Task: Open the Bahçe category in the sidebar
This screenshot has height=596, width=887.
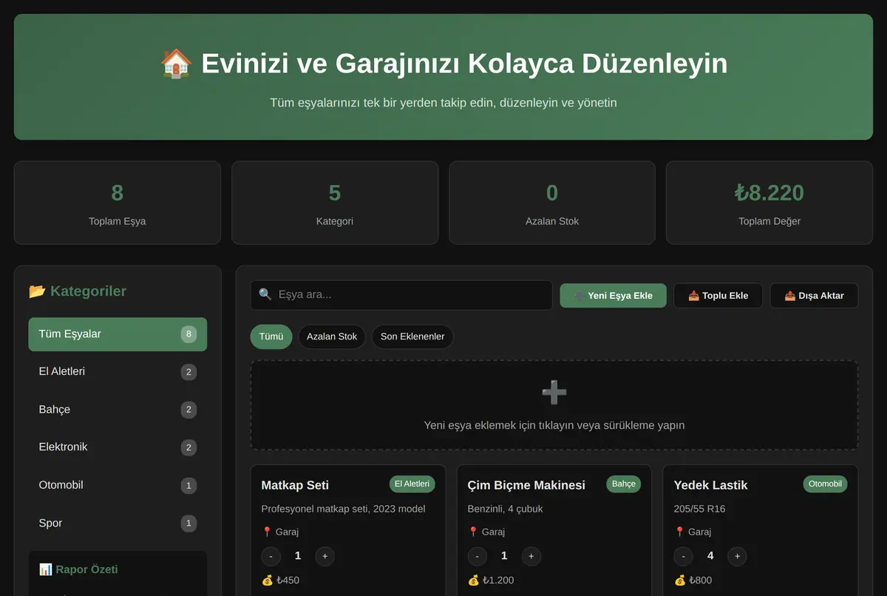Action: point(118,410)
